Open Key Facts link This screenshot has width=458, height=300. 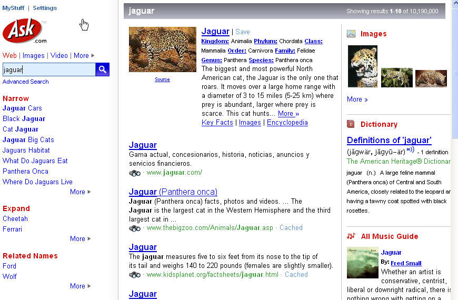click(217, 123)
